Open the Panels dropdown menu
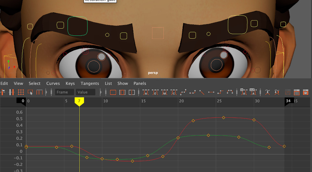 pos(140,84)
